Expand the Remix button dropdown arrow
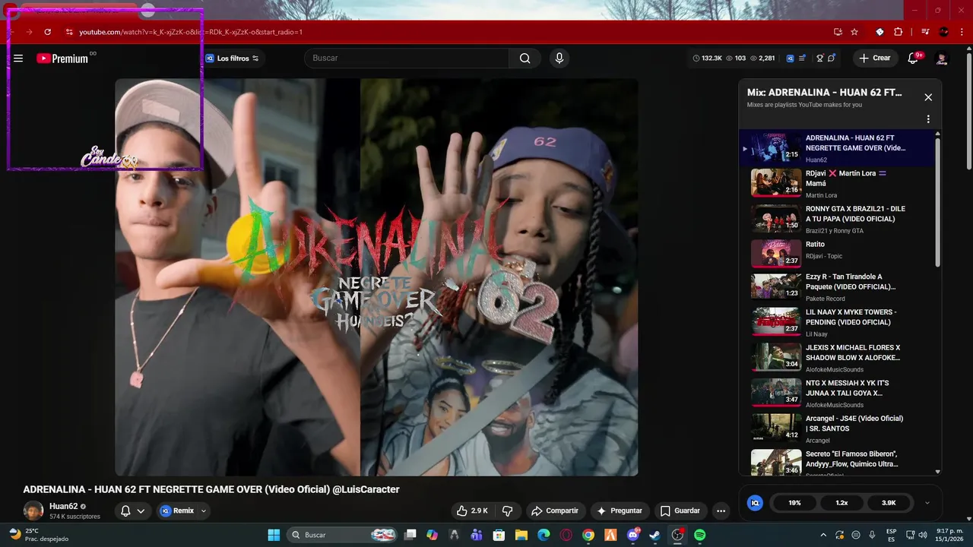973x547 pixels. click(203, 511)
